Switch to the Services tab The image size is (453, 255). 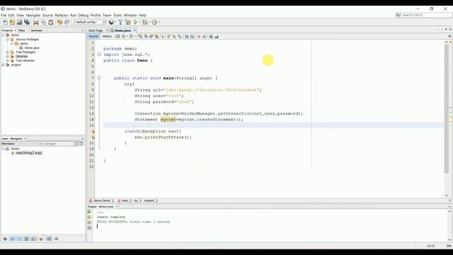click(x=37, y=30)
